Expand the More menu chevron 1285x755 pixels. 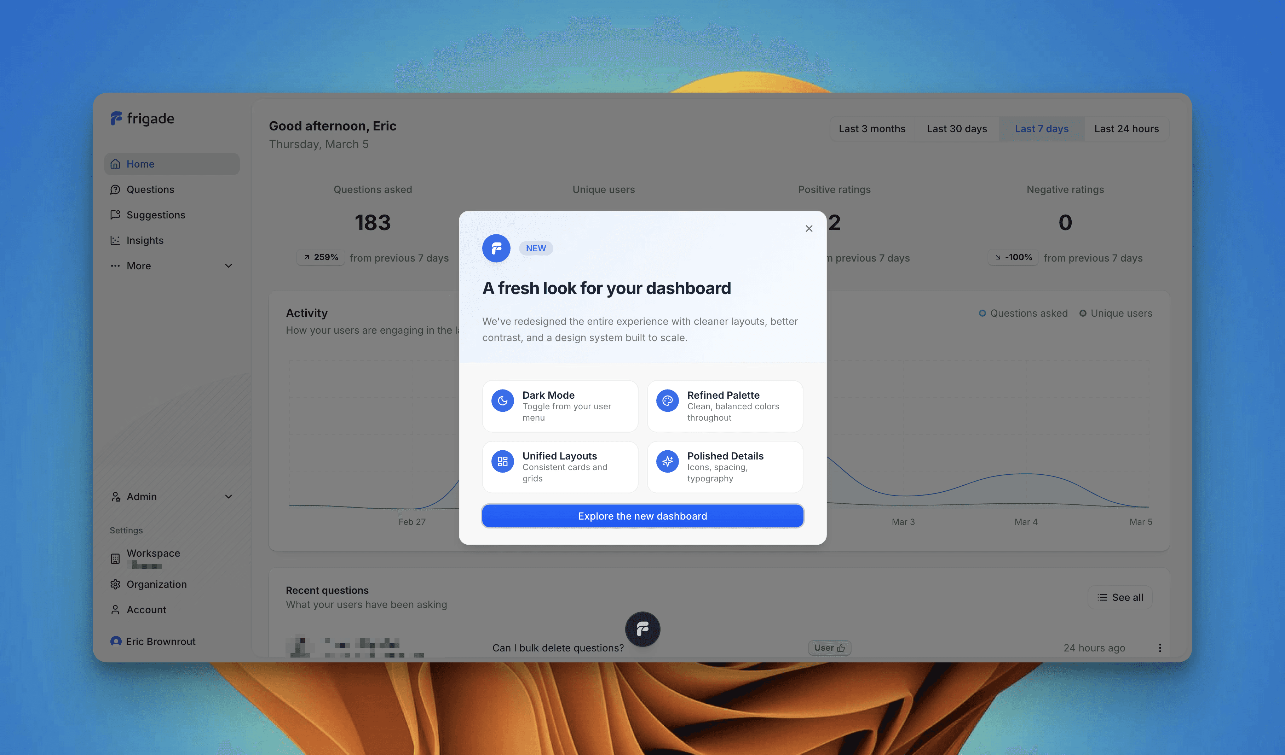click(229, 266)
